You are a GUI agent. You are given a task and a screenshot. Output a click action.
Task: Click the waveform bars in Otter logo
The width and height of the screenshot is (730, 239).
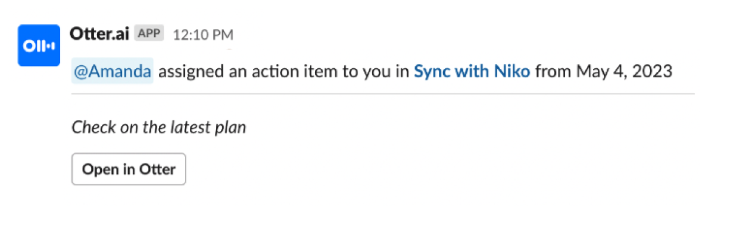pos(52,46)
